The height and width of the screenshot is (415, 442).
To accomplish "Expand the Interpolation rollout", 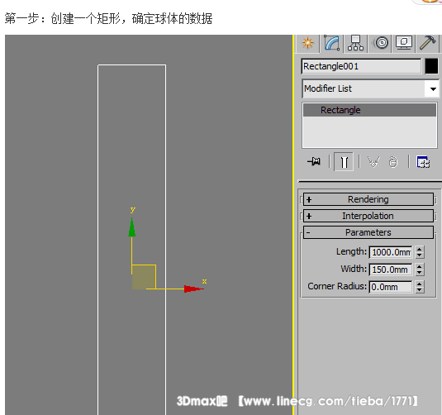I will (x=368, y=216).
